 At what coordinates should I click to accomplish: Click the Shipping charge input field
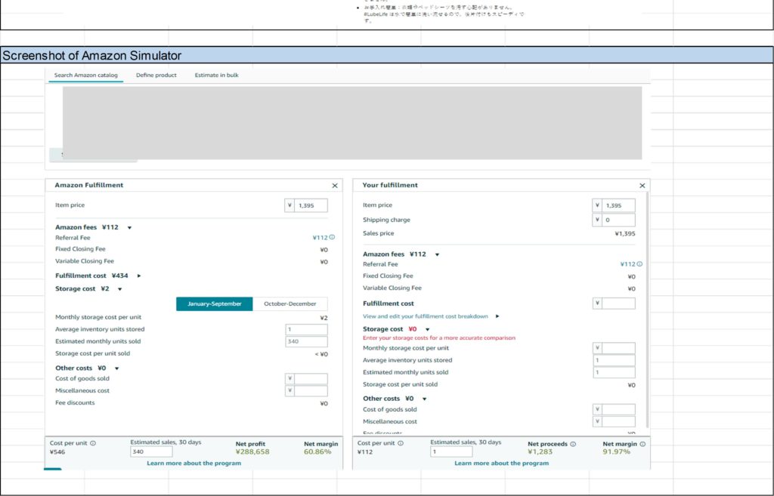click(x=618, y=220)
